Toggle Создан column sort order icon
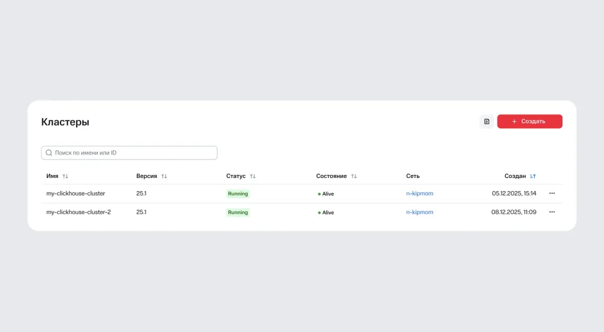The height and width of the screenshot is (332, 604). (533, 176)
